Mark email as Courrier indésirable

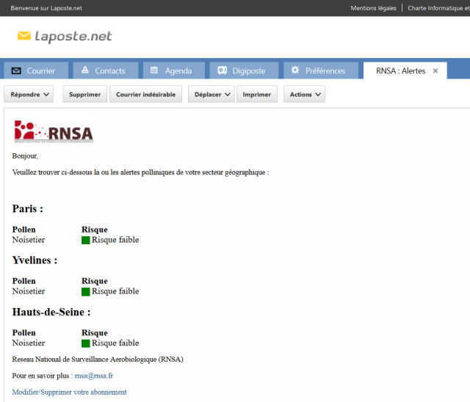click(x=145, y=95)
